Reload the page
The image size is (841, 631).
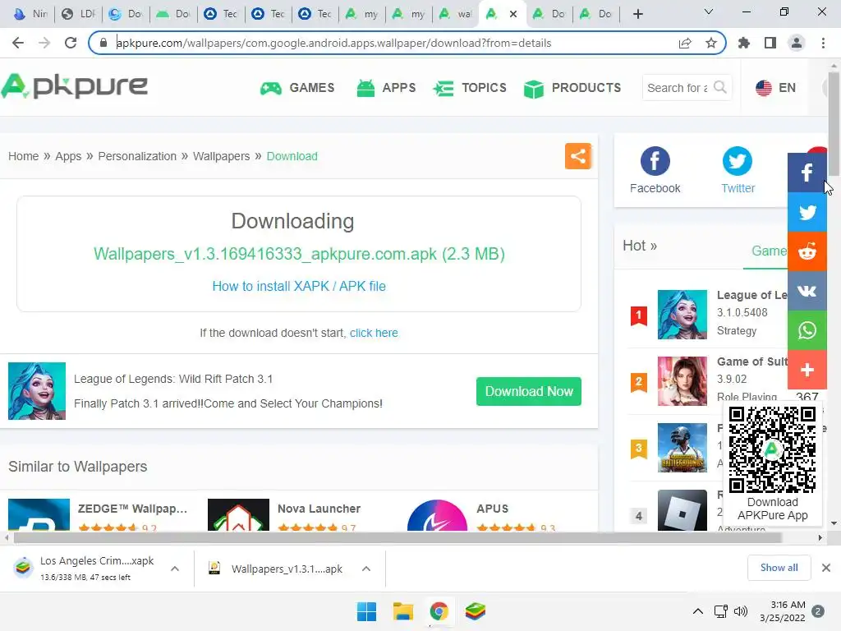[71, 43]
